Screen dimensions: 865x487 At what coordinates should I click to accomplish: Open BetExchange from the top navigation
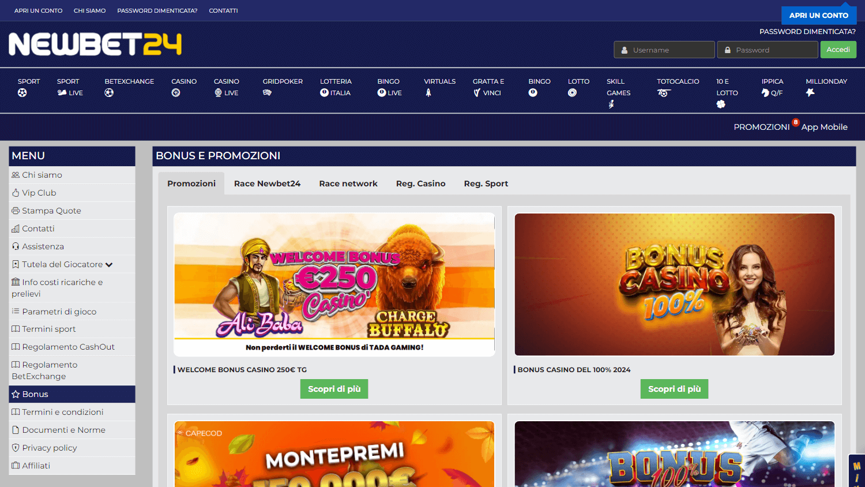129,87
